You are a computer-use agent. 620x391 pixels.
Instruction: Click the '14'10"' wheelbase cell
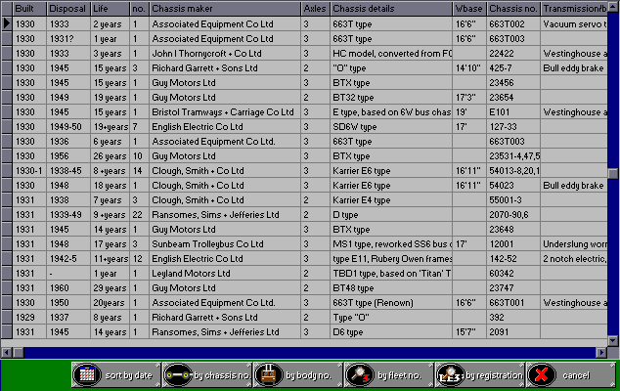(469, 68)
